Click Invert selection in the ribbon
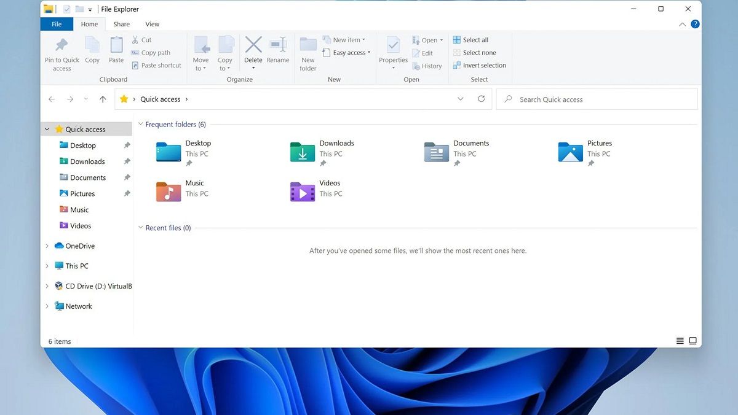 pyautogui.click(x=480, y=66)
